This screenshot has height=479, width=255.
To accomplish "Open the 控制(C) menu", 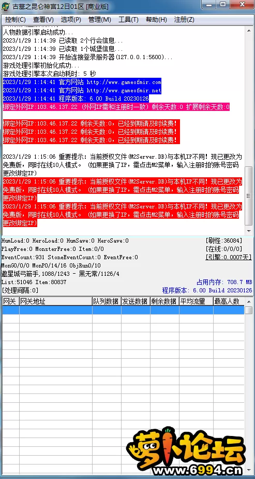I will coord(15,20).
